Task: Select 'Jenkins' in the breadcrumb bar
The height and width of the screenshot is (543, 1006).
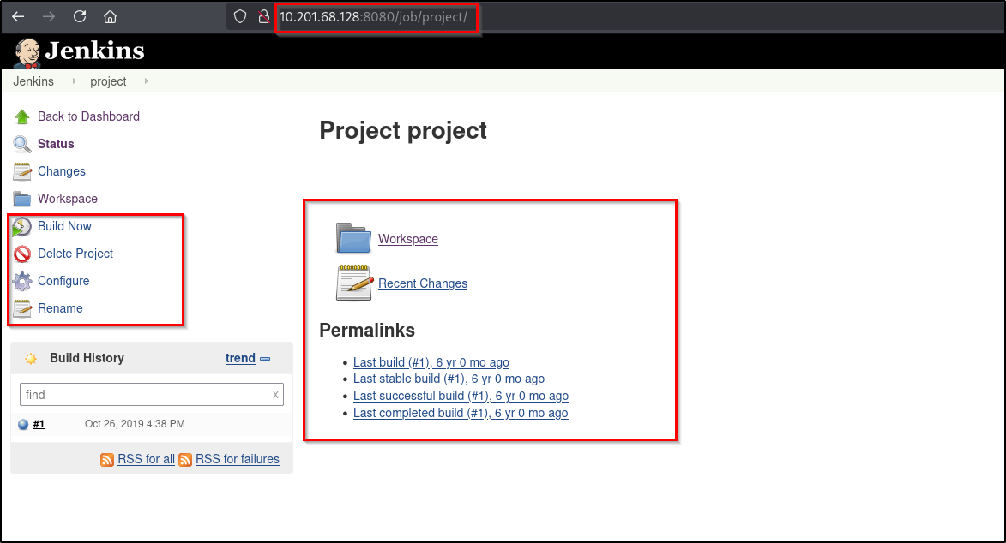Action: 33,81
